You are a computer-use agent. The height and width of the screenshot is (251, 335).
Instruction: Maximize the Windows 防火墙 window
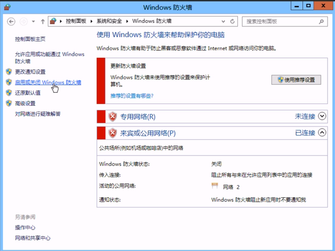pyautogui.click(x=308, y=6)
